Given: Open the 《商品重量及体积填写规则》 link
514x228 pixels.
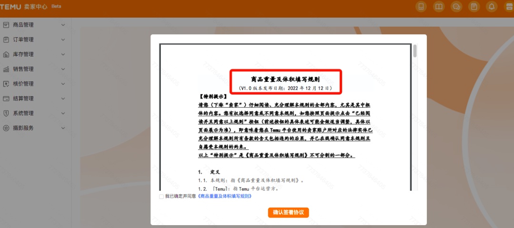Looking at the screenshot, I should 224,196.
